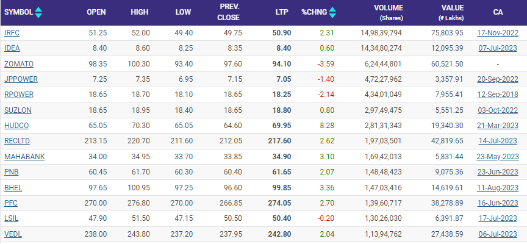Select SUZLON value 5,551.25

450,110
